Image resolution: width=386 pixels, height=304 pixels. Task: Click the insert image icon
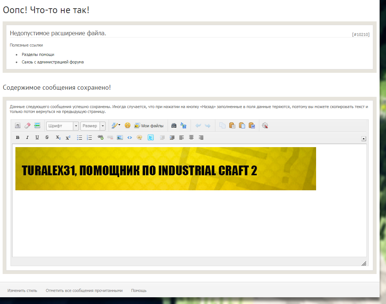[x=120, y=137]
